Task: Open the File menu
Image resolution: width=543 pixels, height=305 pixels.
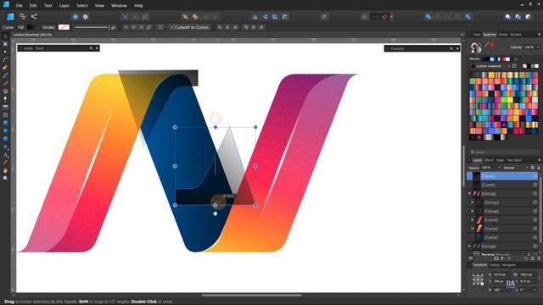Action: (19, 6)
